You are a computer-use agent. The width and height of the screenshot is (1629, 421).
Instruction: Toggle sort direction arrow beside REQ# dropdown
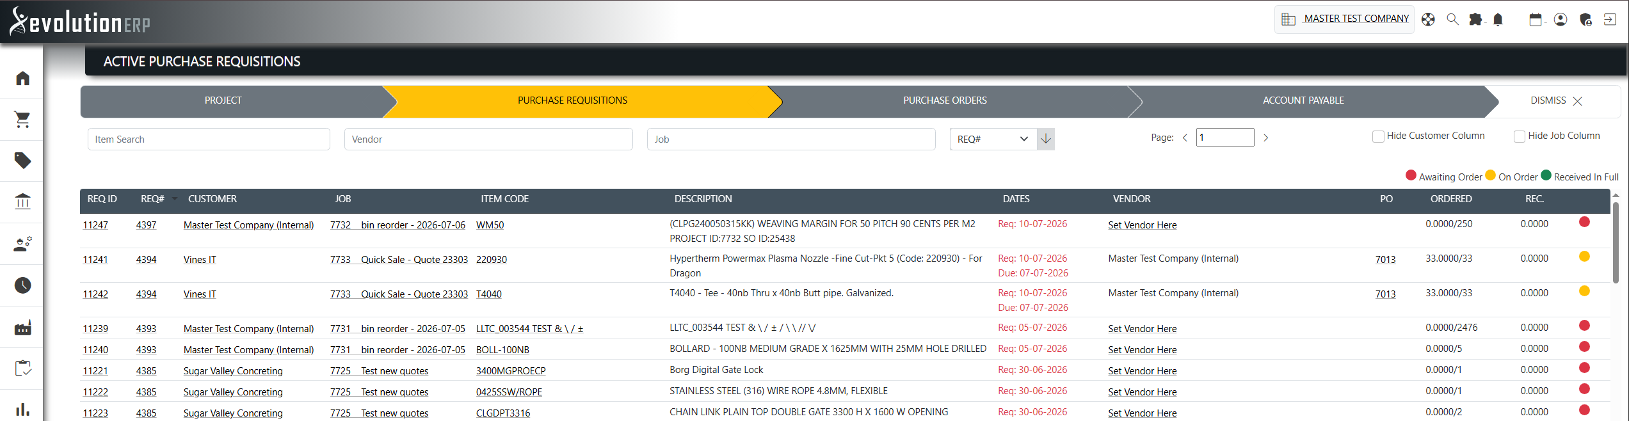click(x=1046, y=139)
